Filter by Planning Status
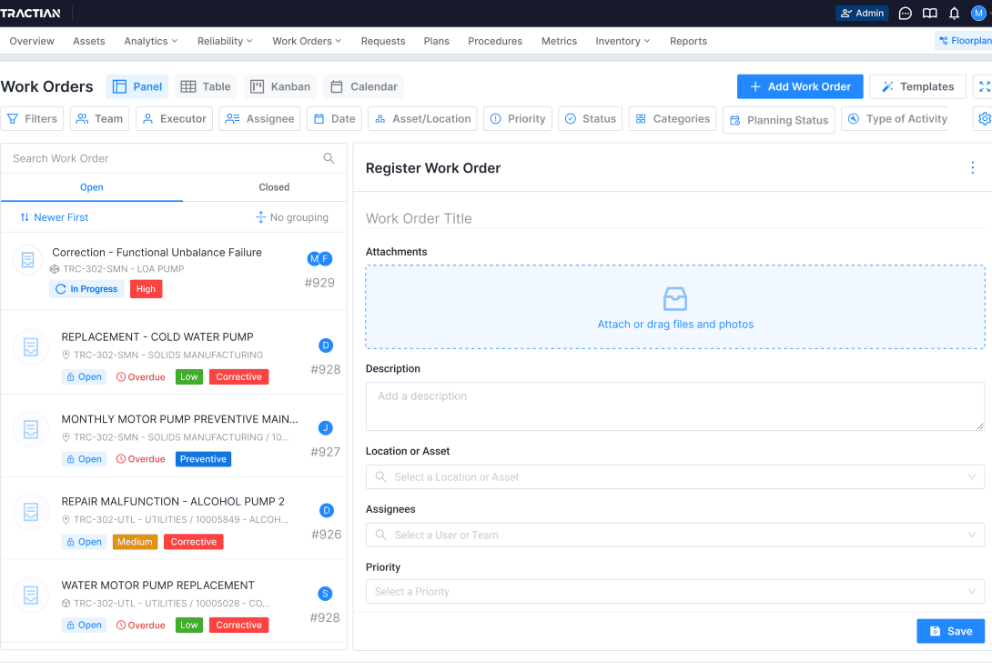This screenshot has width=992, height=671. pyautogui.click(x=779, y=120)
